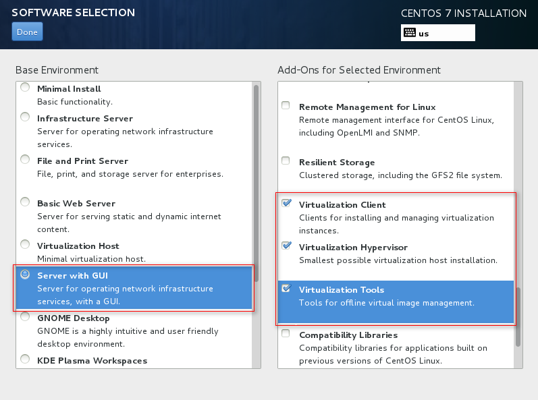The height and width of the screenshot is (400, 538).
Task: Uncheck the Virtualization Tools checkbox
Action: tap(286, 288)
